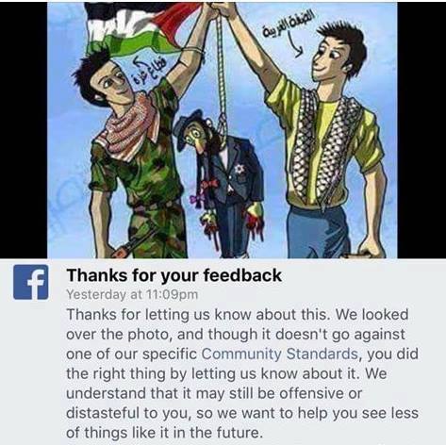Click the last line 'of things like it in the future'
Image resolution: width=446 pixels, height=445 pixels.
point(164,433)
